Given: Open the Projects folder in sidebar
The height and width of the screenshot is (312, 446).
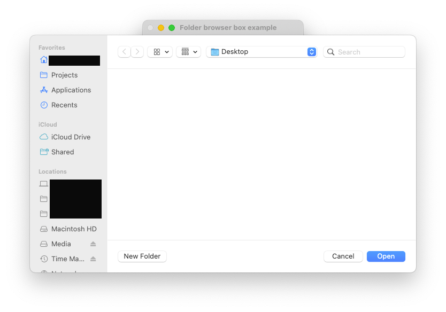Looking at the screenshot, I should (x=64, y=75).
